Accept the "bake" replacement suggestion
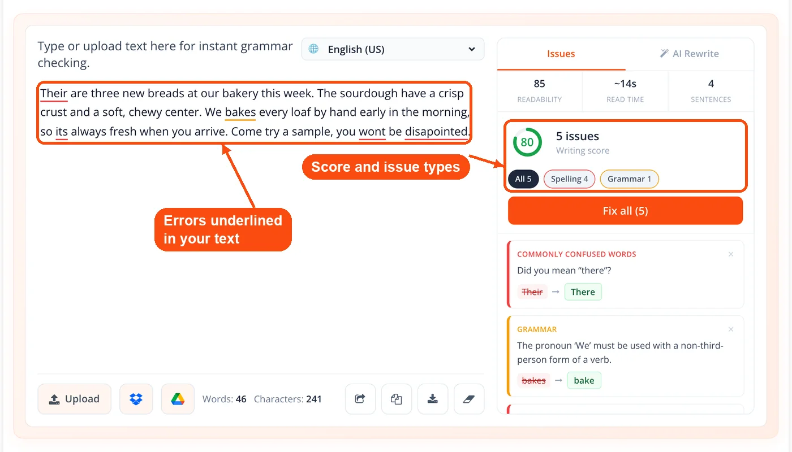 (x=584, y=380)
